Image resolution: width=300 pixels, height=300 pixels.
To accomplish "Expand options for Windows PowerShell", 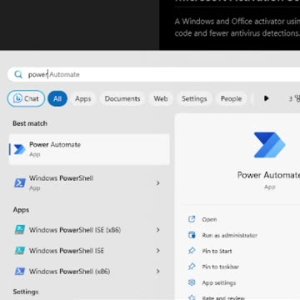I will (158, 183).
